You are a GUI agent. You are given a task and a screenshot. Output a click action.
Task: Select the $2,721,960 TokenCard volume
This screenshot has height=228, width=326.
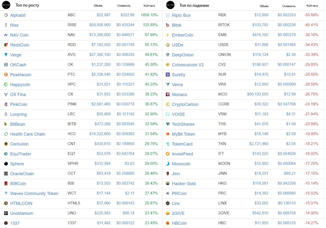point(259,144)
